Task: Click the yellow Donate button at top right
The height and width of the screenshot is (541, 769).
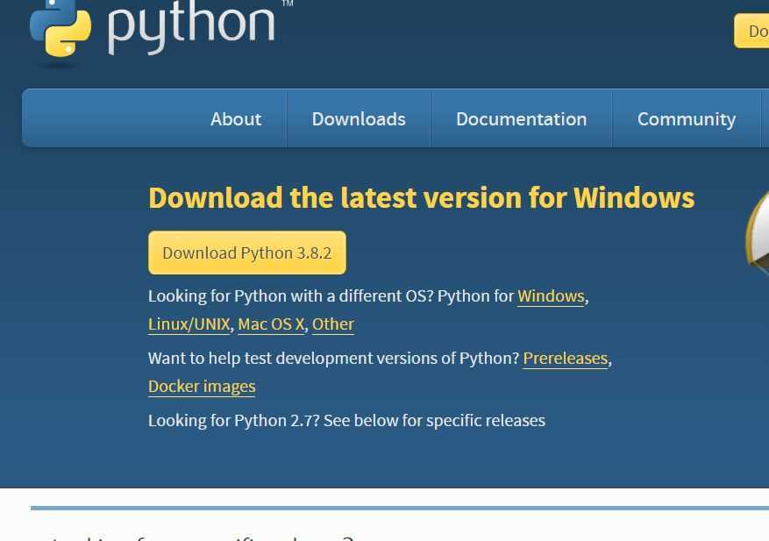Action: point(751,31)
